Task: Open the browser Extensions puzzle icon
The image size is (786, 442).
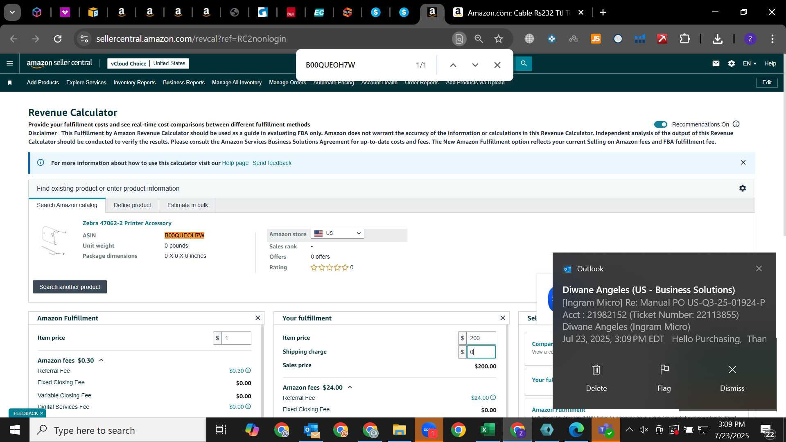Action: point(684,39)
